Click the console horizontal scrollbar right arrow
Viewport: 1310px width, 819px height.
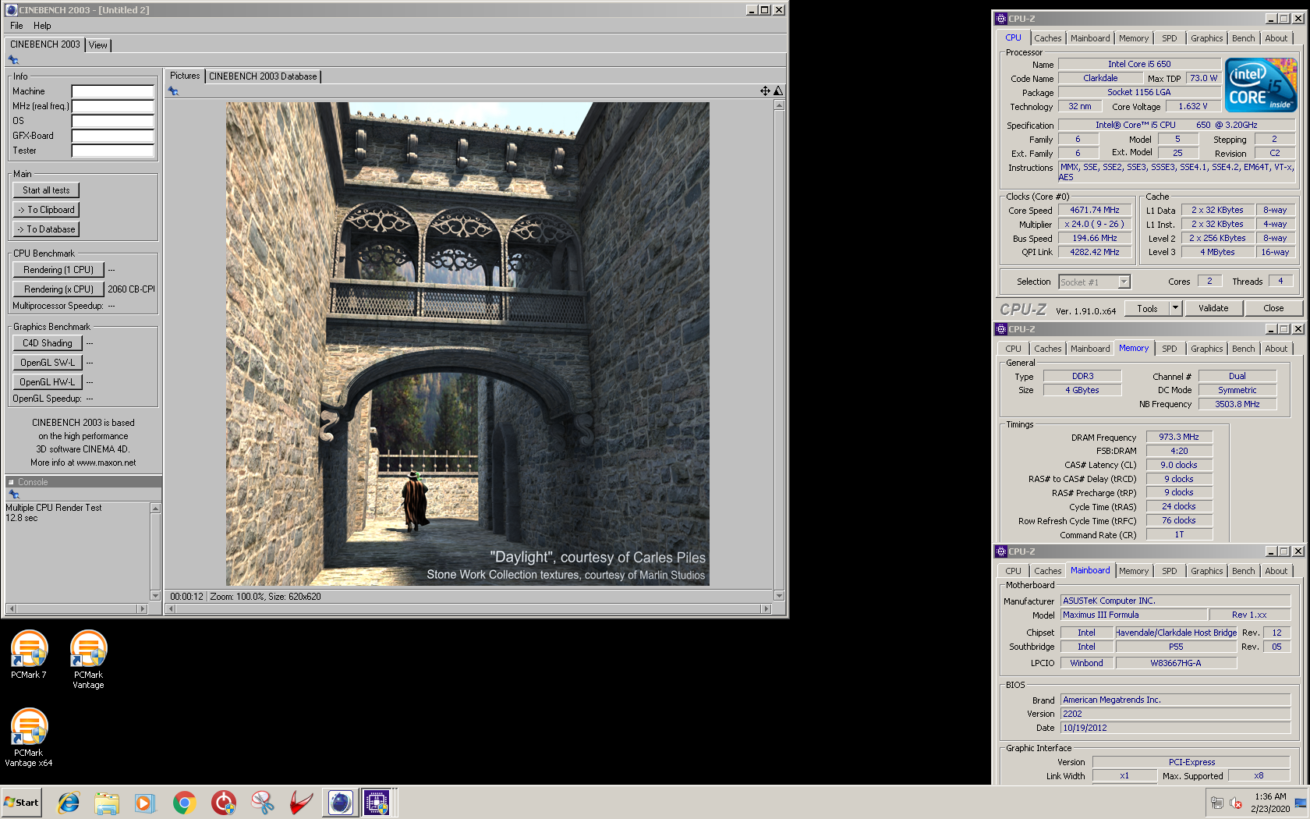coord(142,608)
